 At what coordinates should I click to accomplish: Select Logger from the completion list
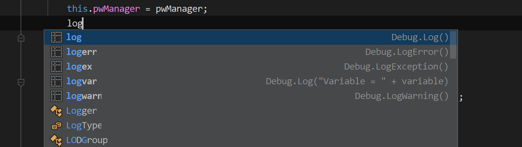[250, 111]
